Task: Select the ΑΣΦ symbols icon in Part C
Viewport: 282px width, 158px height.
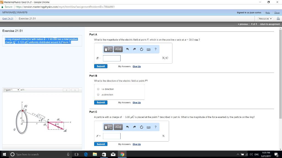Action: 118,127
